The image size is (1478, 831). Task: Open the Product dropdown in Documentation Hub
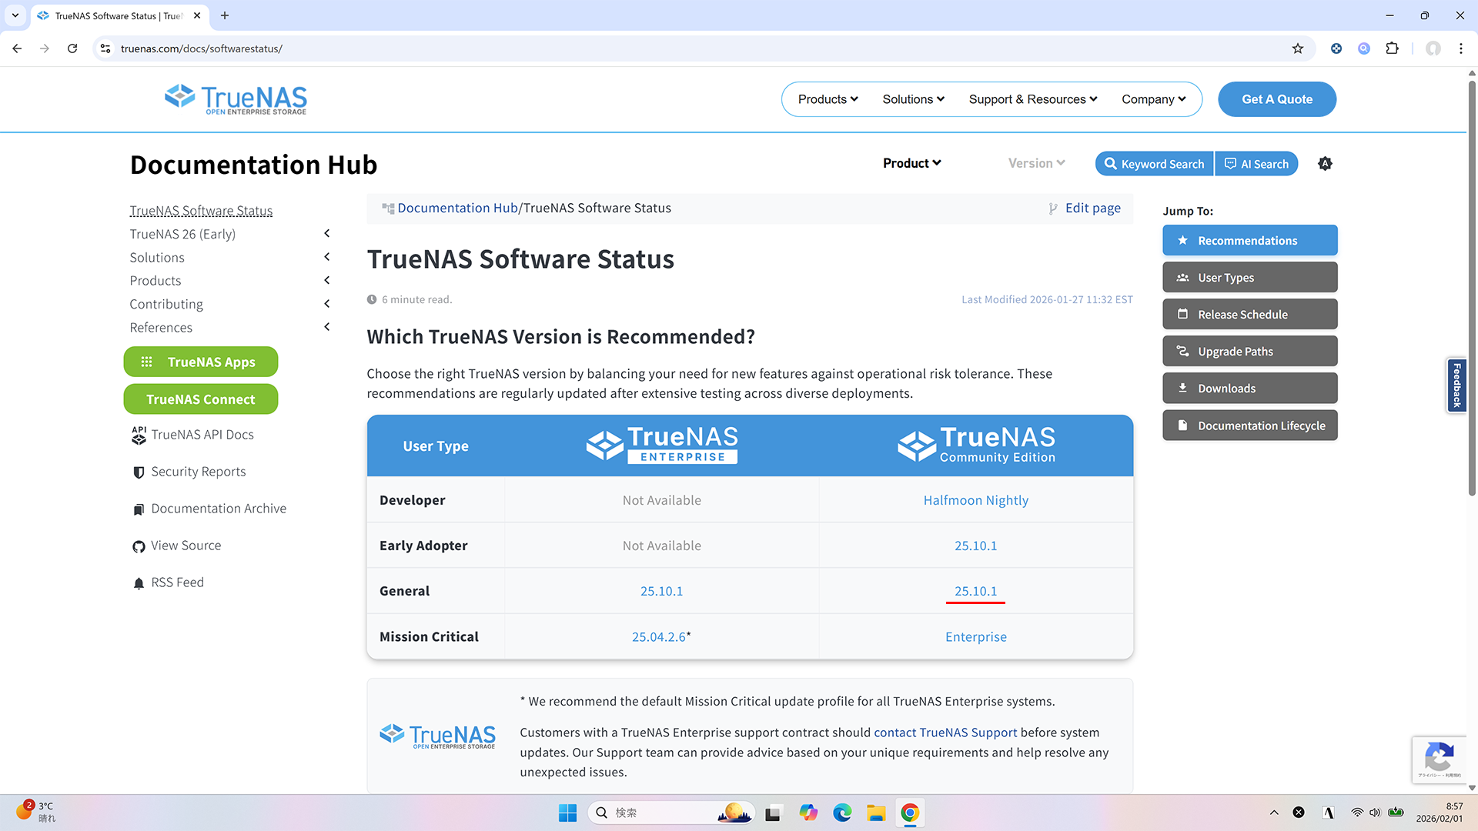pos(911,163)
